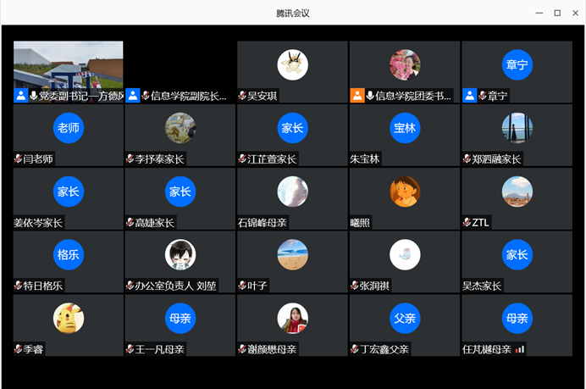The width and height of the screenshot is (586, 389).
Task: Maximize the Tencent Meeting window
Action: 556,13
